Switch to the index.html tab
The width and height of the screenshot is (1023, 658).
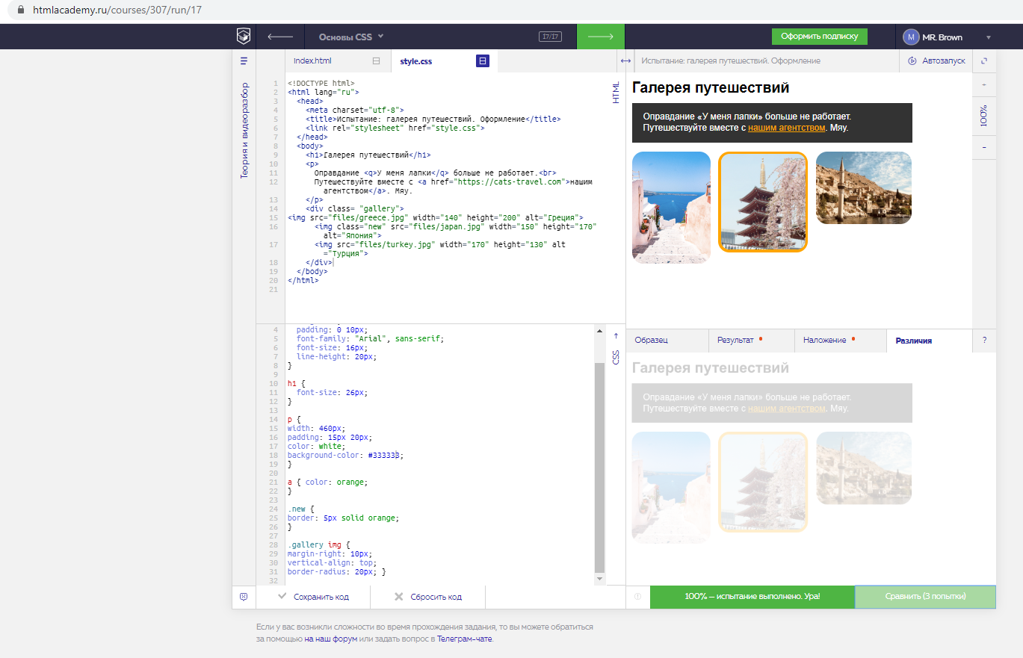point(312,61)
